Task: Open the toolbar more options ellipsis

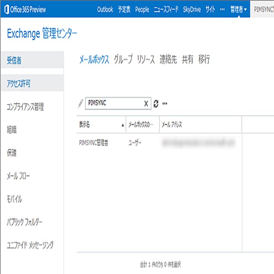Action: [165, 104]
